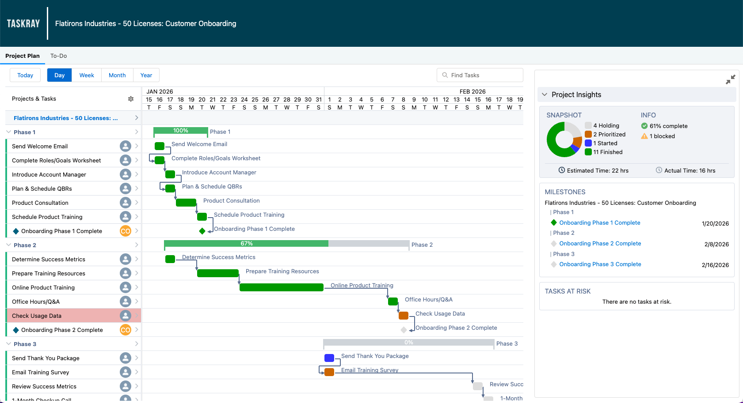
Task: Click the blocked warning icon in INFO
Action: pyautogui.click(x=644, y=136)
